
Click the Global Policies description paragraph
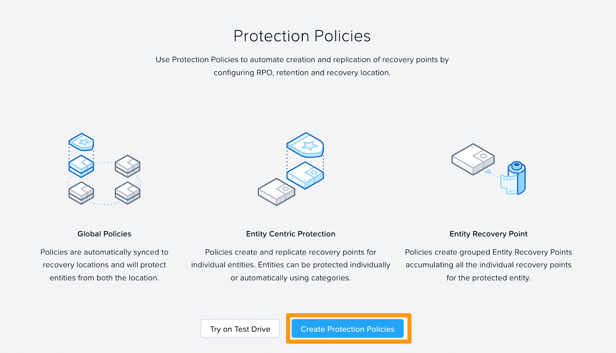point(104,265)
